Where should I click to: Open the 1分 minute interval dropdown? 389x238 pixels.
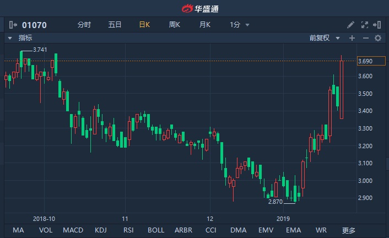point(239,25)
